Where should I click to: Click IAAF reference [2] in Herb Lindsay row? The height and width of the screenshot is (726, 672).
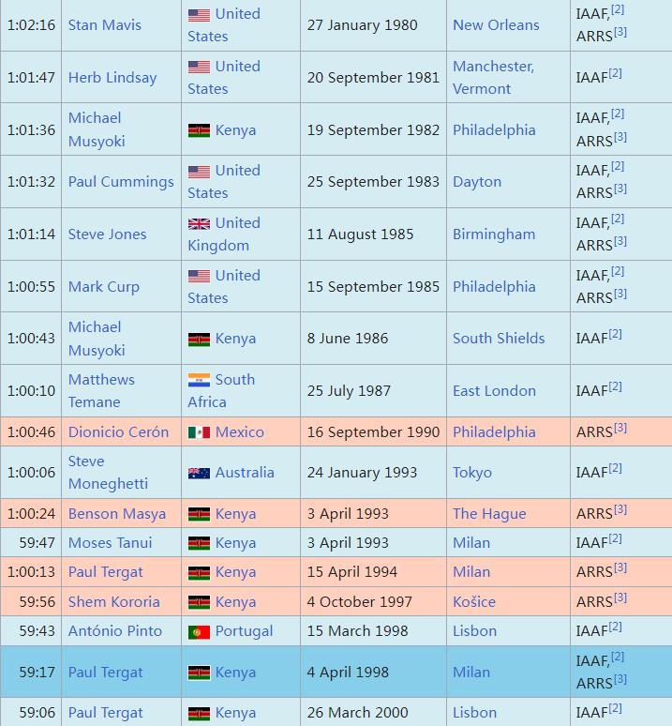[x=616, y=74]
